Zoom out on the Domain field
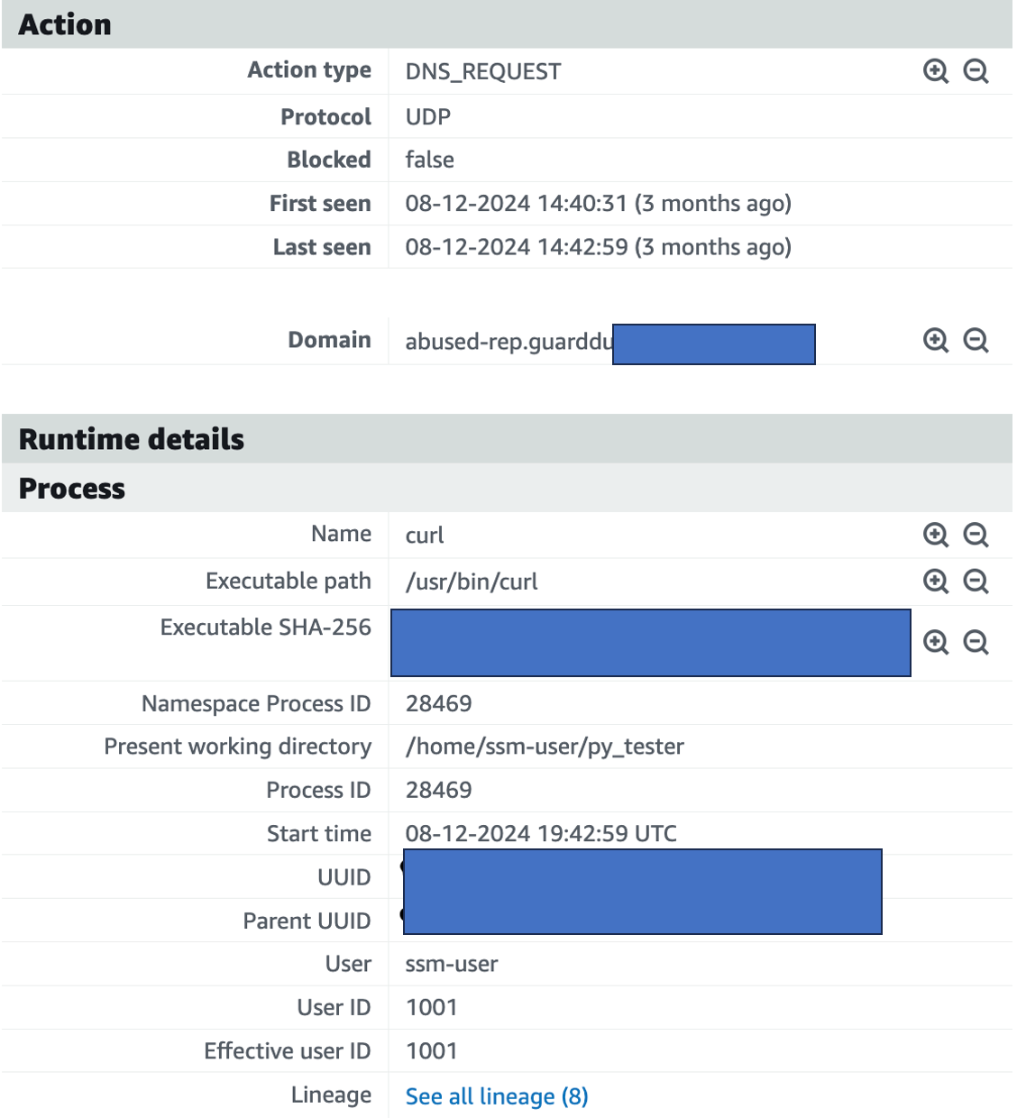 pos(976,341)
